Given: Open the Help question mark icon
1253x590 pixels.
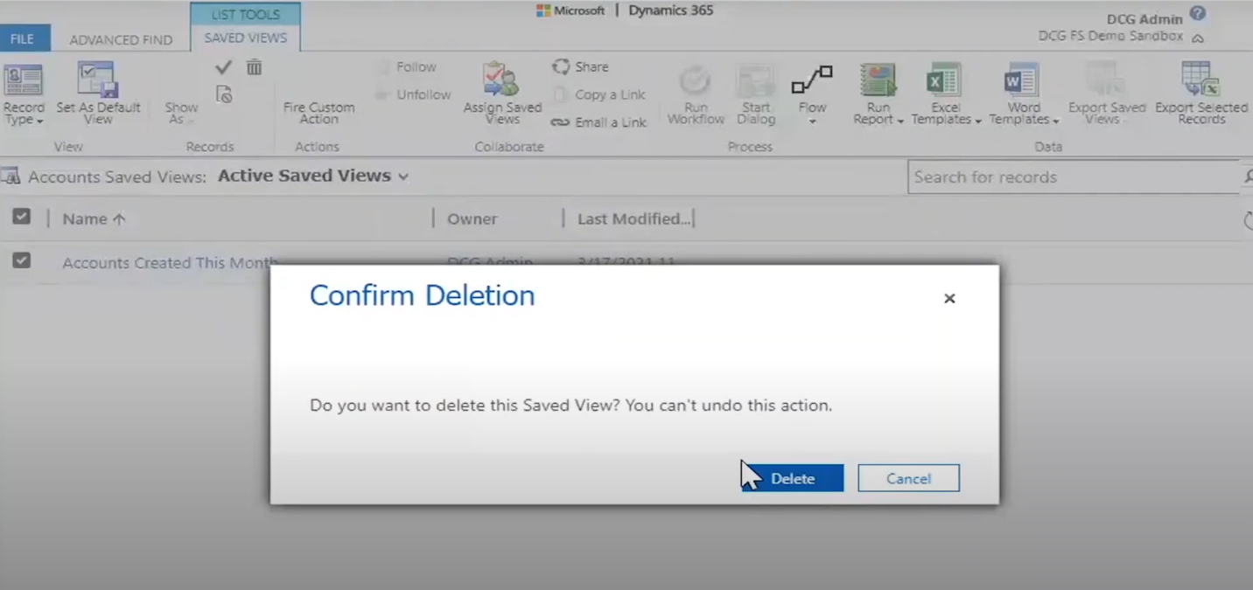Looking at the screenshot, I should tap(1198, 13).
